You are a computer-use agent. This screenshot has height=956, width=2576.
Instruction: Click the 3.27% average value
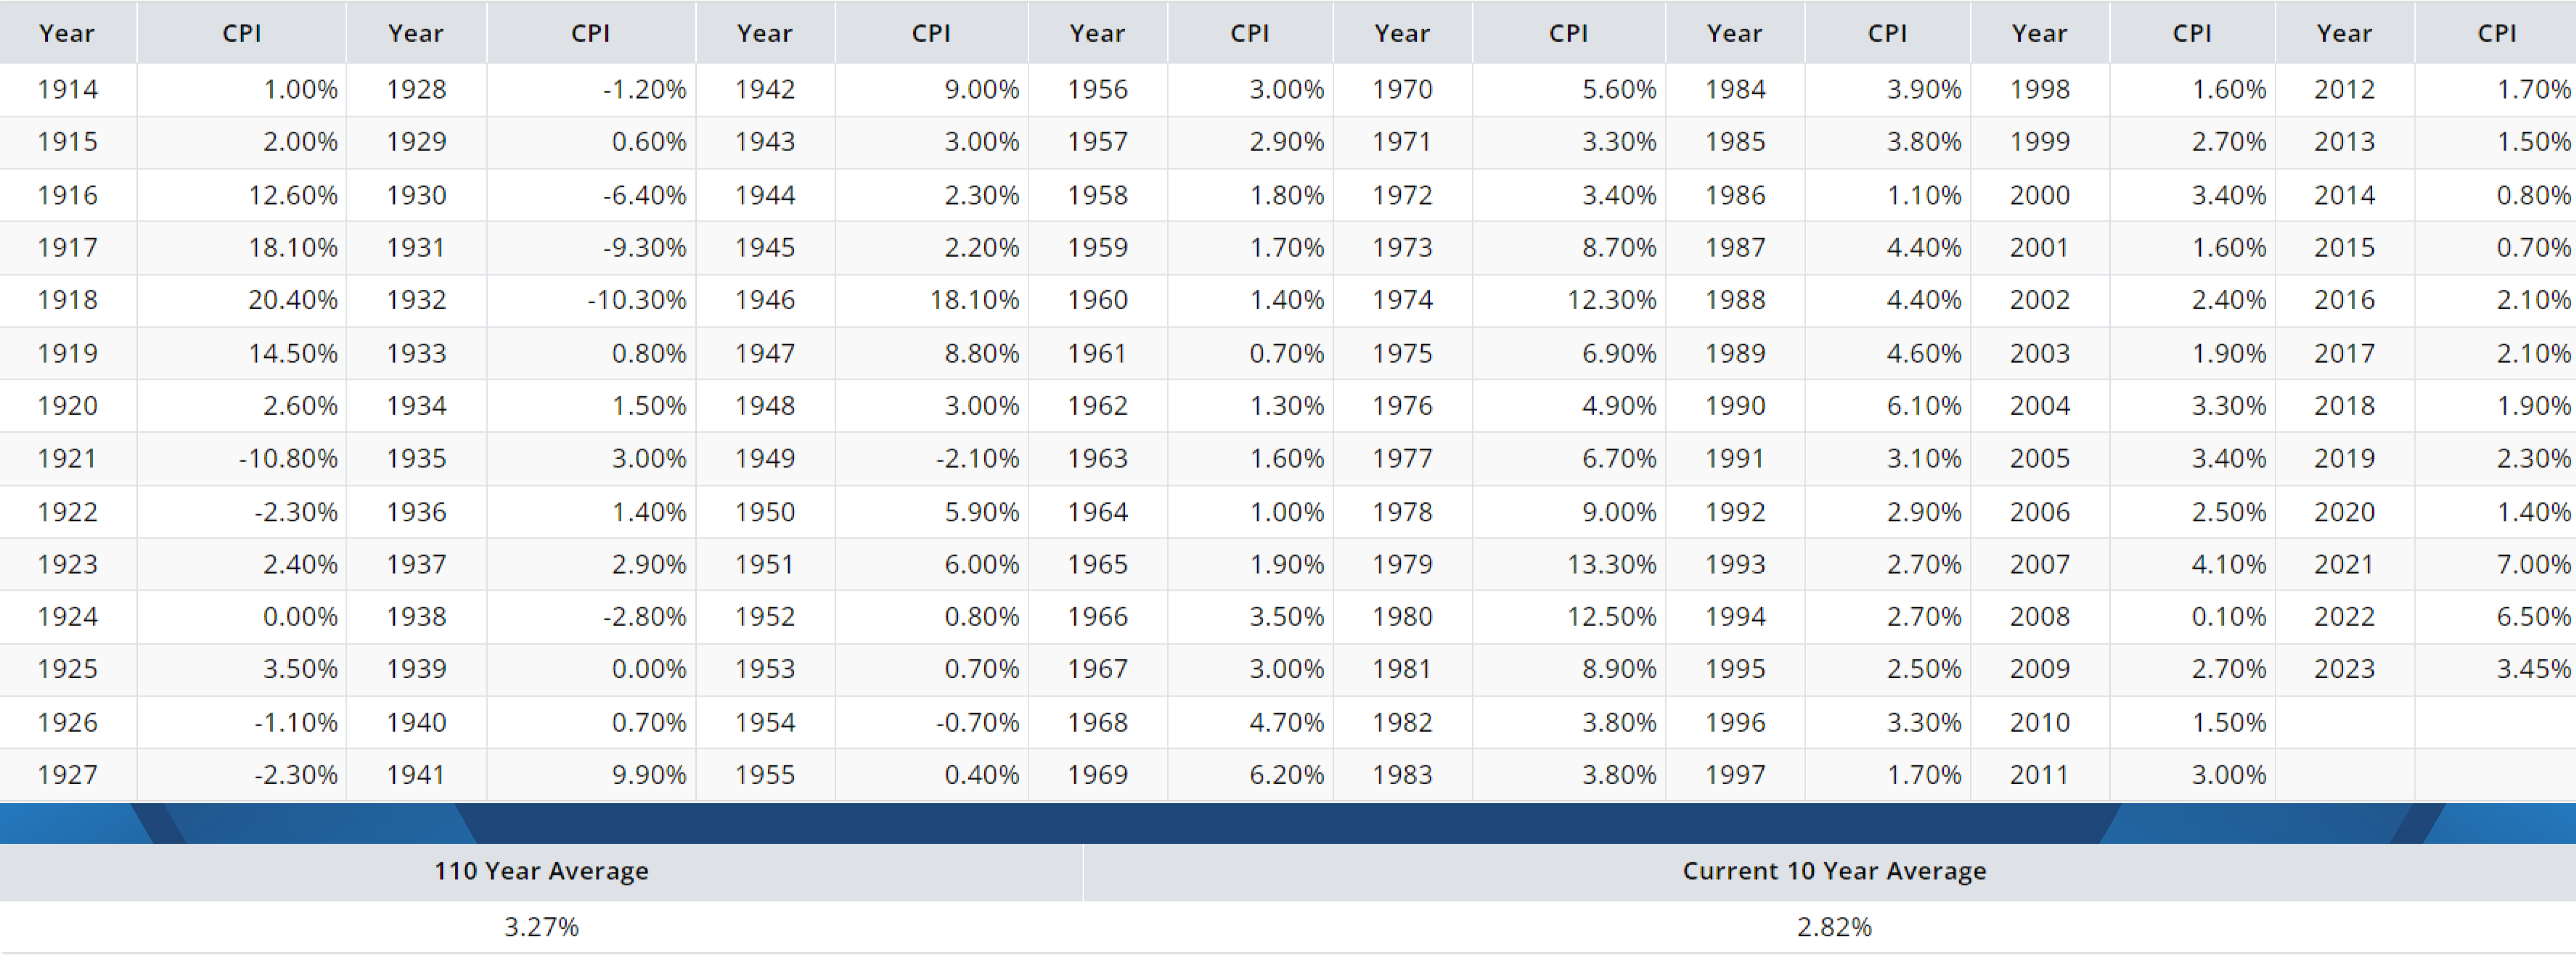click(x=541, y=927)
